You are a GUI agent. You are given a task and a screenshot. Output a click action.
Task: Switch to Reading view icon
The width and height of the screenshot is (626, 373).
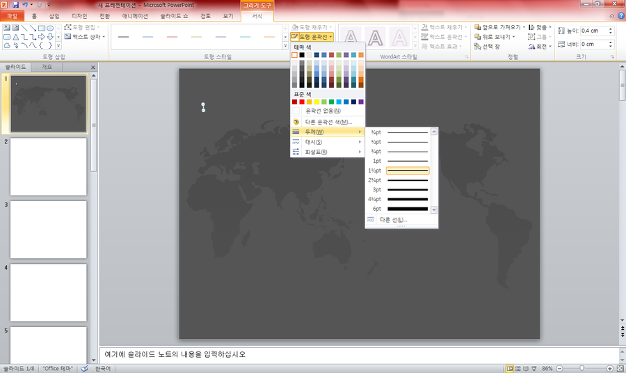pyautogui.click(x=526, y=369)
